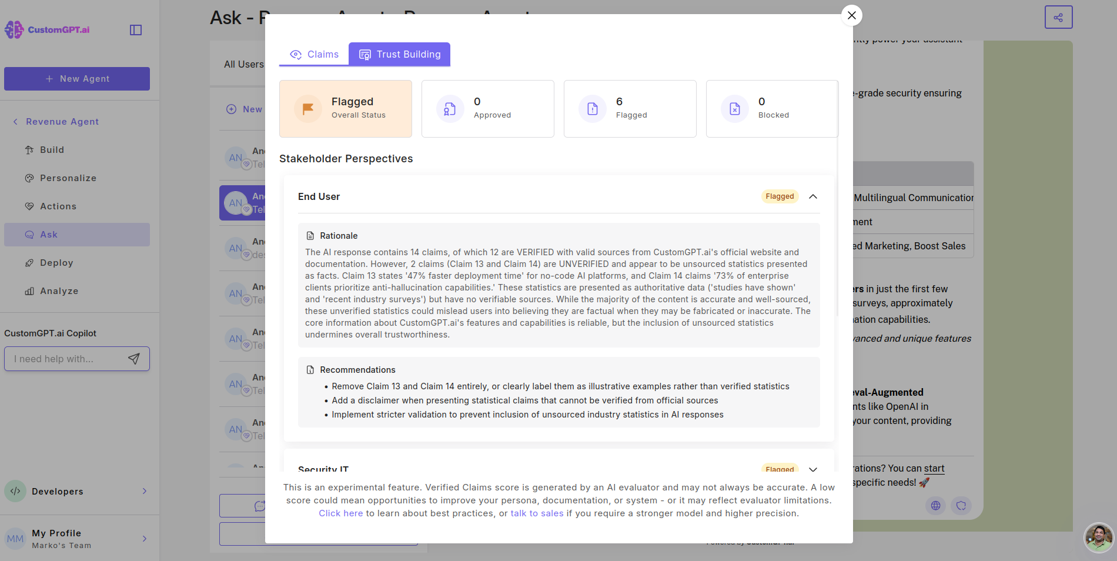Screen dimensions: 1117x561
Task: Collapse the End User perspective section
Action: tap(813, 196)
